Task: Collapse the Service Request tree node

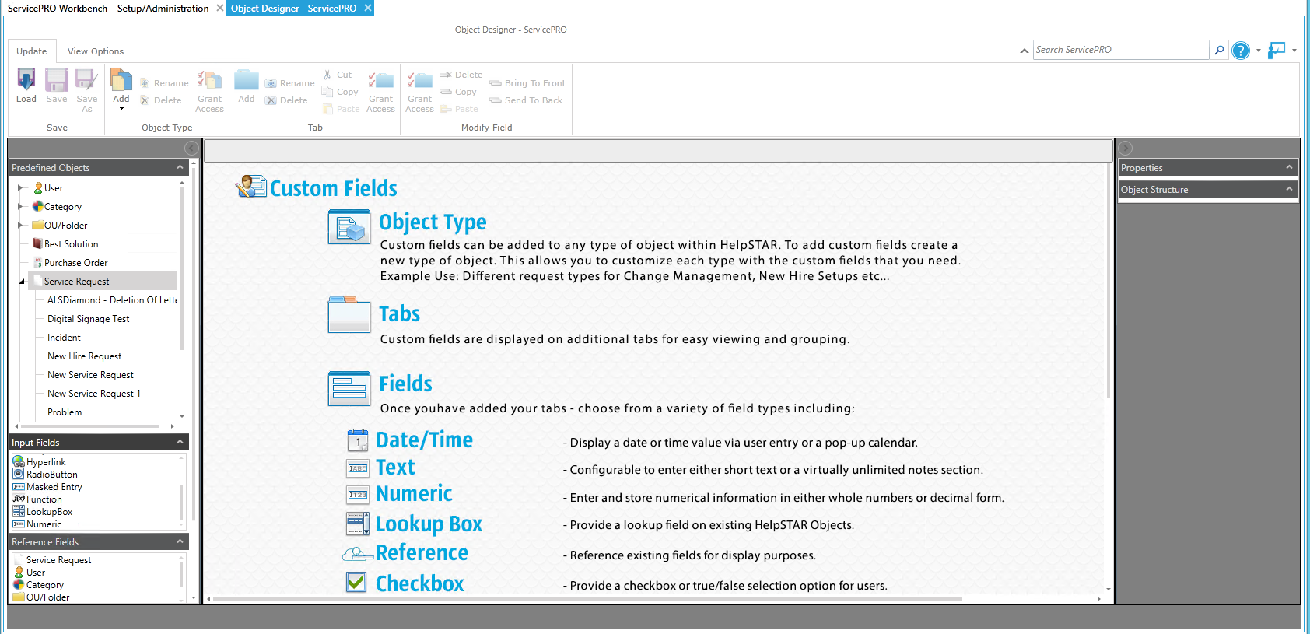Action: pos(22,282)
